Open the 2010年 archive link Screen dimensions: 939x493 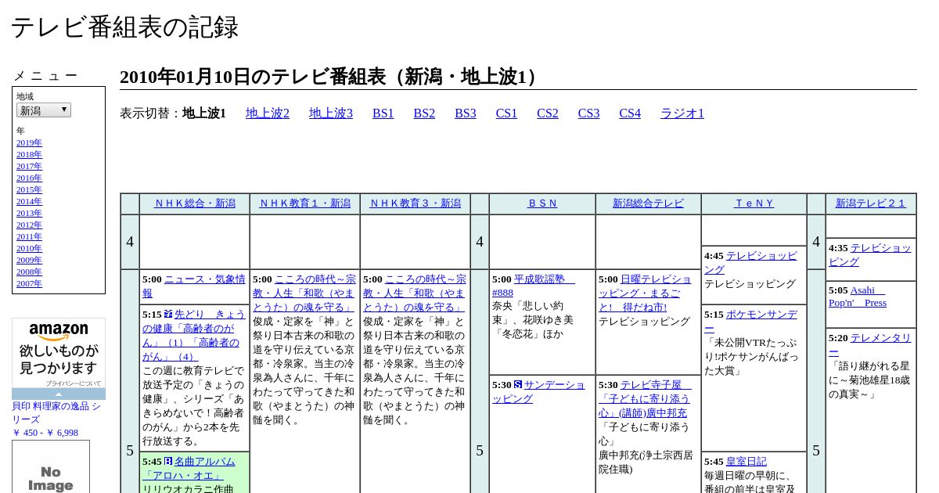29,248
